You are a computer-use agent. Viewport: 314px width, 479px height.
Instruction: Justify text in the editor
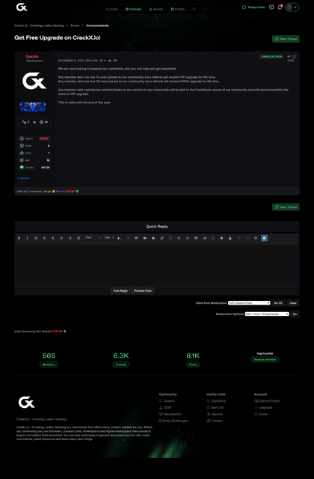click(x=78, y=238)
